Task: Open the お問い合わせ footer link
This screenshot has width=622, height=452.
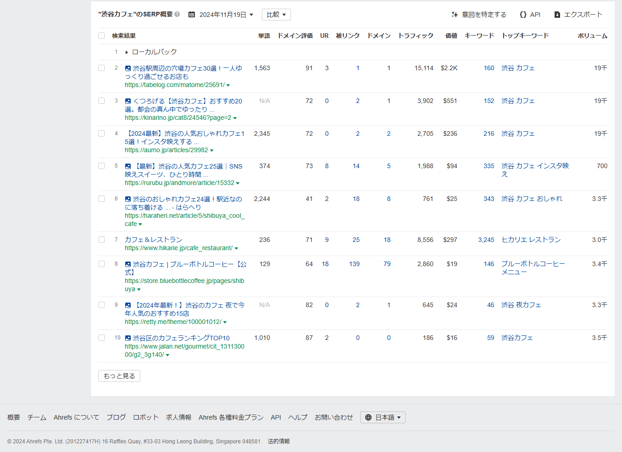Action: pyautogui.click(x=334, y=417)
